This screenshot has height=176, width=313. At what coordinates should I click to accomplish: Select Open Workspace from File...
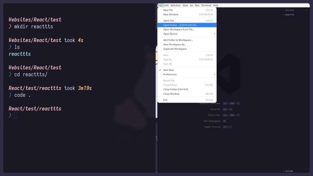point(179,30)
